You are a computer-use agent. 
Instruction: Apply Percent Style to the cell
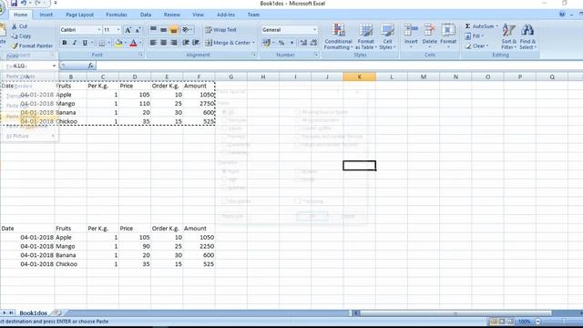(x=281, y=43)
